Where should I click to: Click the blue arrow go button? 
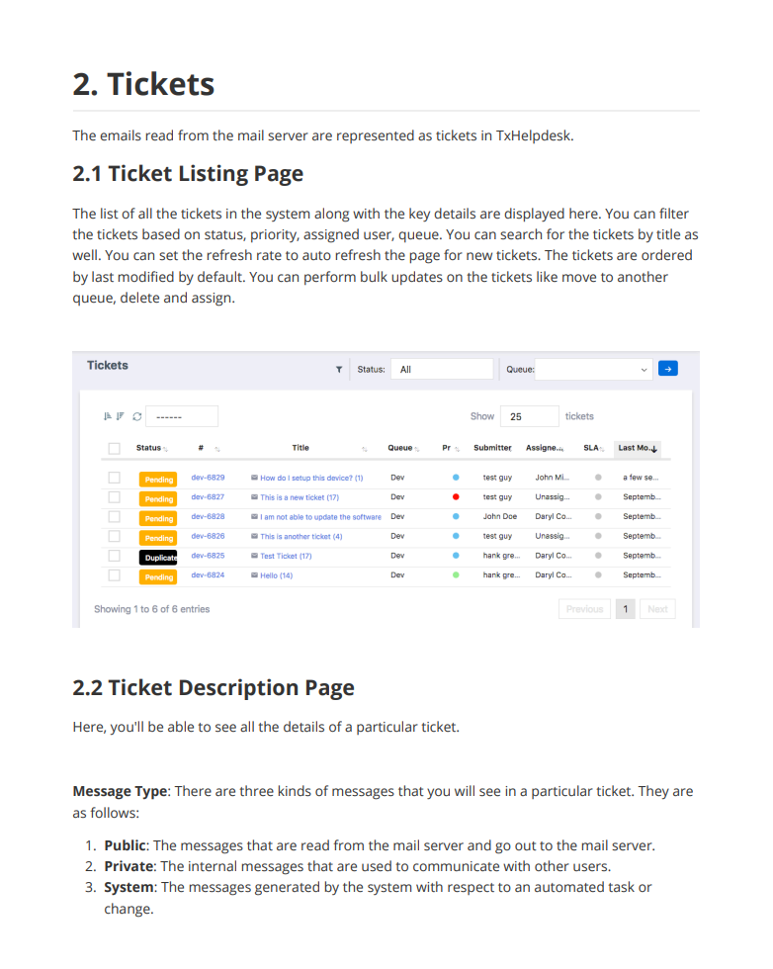coord(668,369)
